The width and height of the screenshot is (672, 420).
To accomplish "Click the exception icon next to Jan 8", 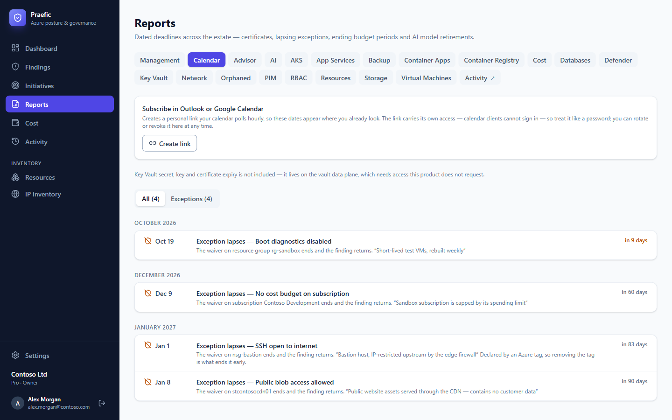I will pos(147,382).
